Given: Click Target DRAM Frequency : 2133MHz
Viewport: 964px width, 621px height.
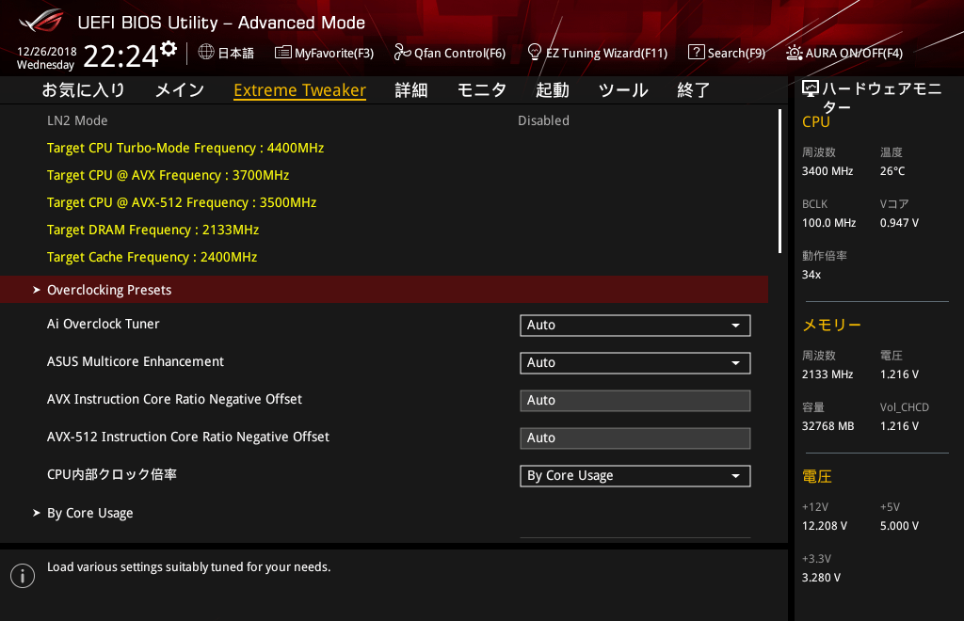Looking at the screenshot, I should [x=153, y=230].
